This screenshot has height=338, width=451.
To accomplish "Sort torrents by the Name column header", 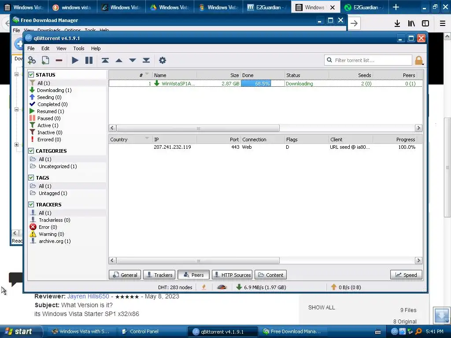I will [174, 75].
